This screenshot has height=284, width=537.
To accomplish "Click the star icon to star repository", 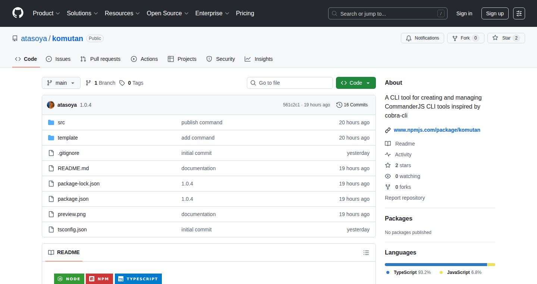I will pos(495,38).
